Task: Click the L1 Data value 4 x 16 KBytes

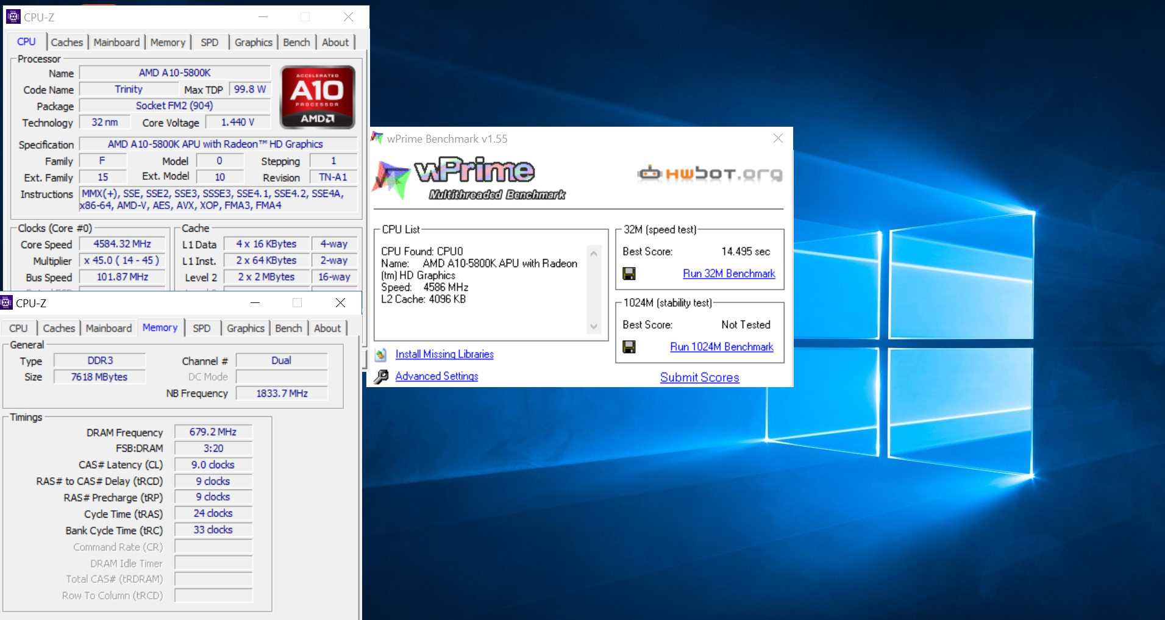Action: coord(266,244)
